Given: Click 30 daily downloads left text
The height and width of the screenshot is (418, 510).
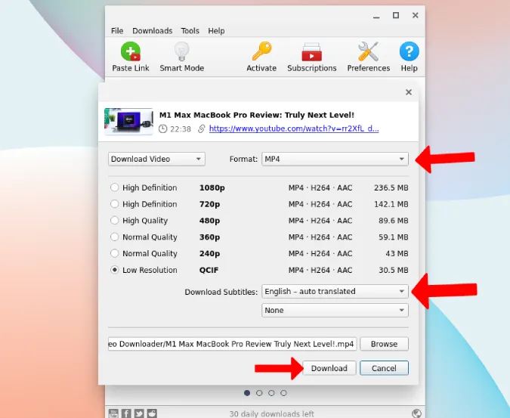Looking at the screenshot, I should (x=271, y=413).
